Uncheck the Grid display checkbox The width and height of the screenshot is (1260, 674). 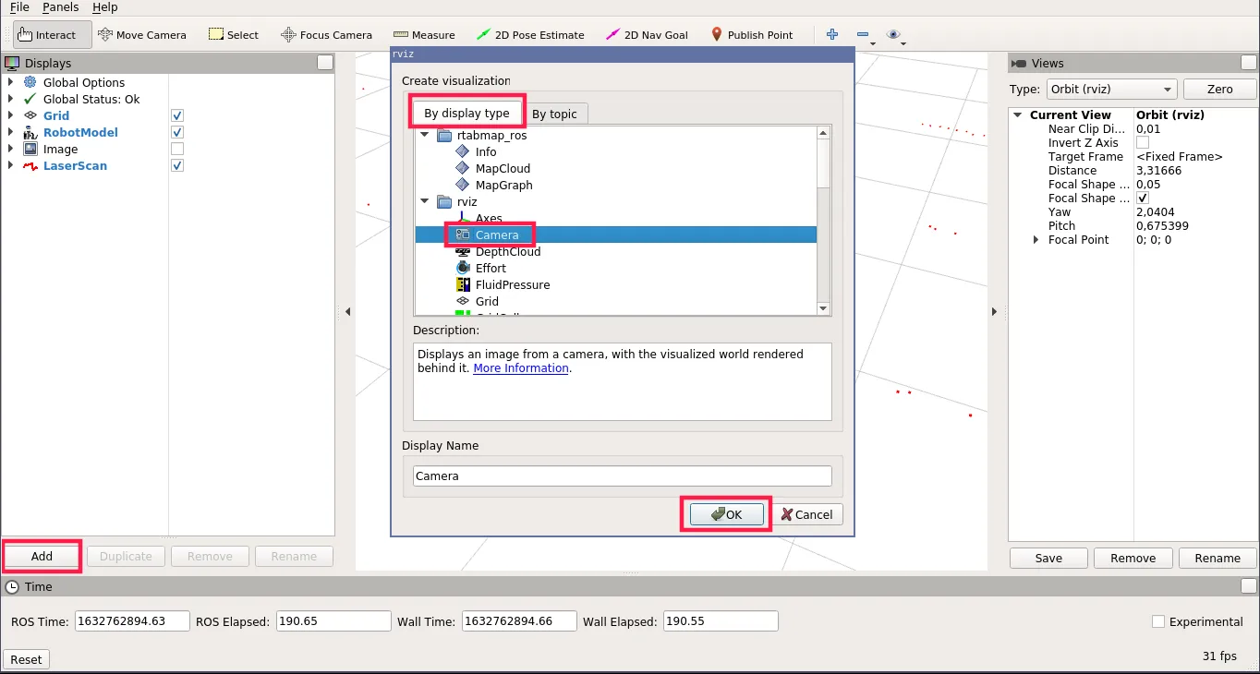pyautogui.click(x=177, y=116)
